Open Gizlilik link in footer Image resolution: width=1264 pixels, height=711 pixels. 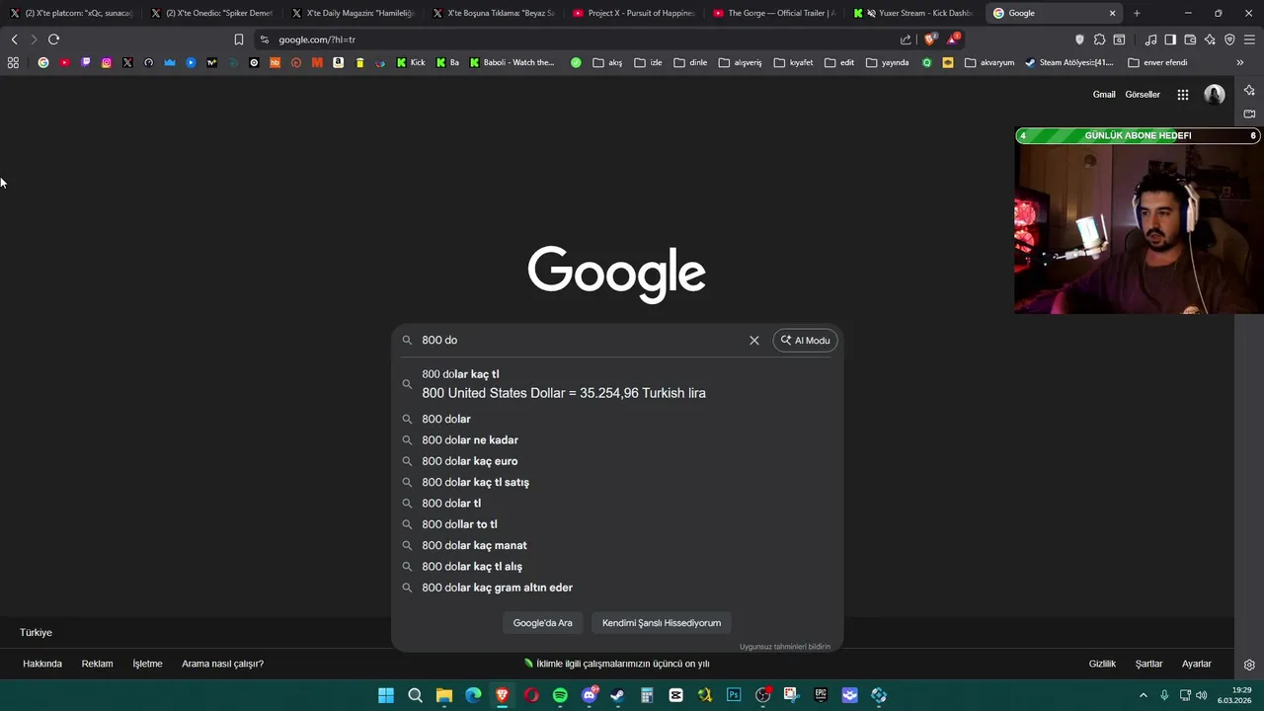1102,664
